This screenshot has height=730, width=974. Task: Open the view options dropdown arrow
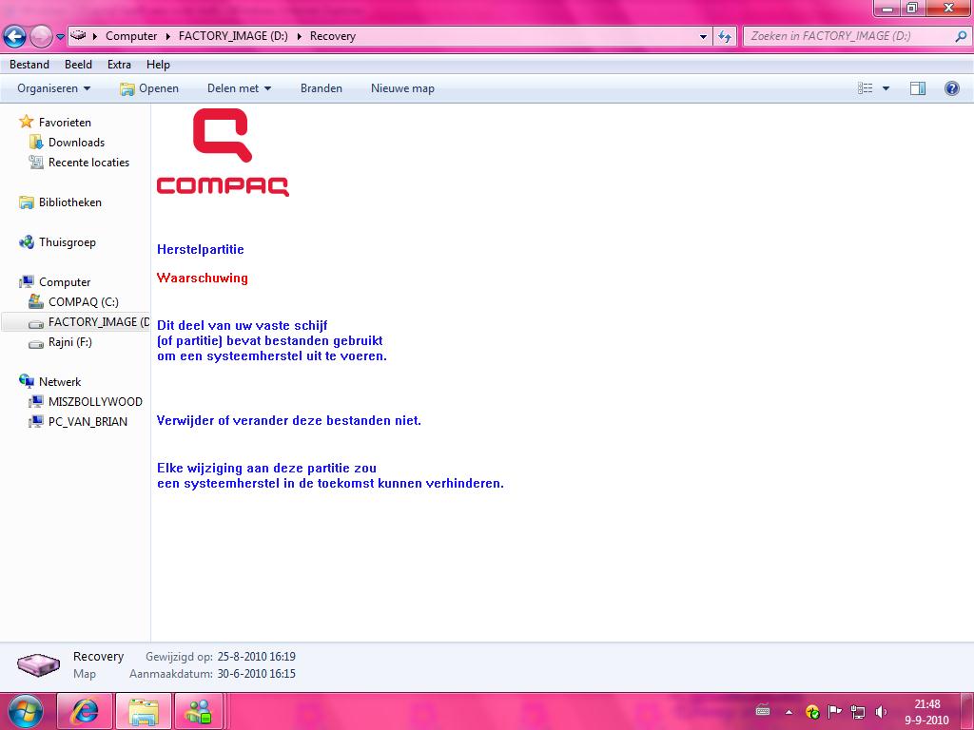click(x=886, y=88)
